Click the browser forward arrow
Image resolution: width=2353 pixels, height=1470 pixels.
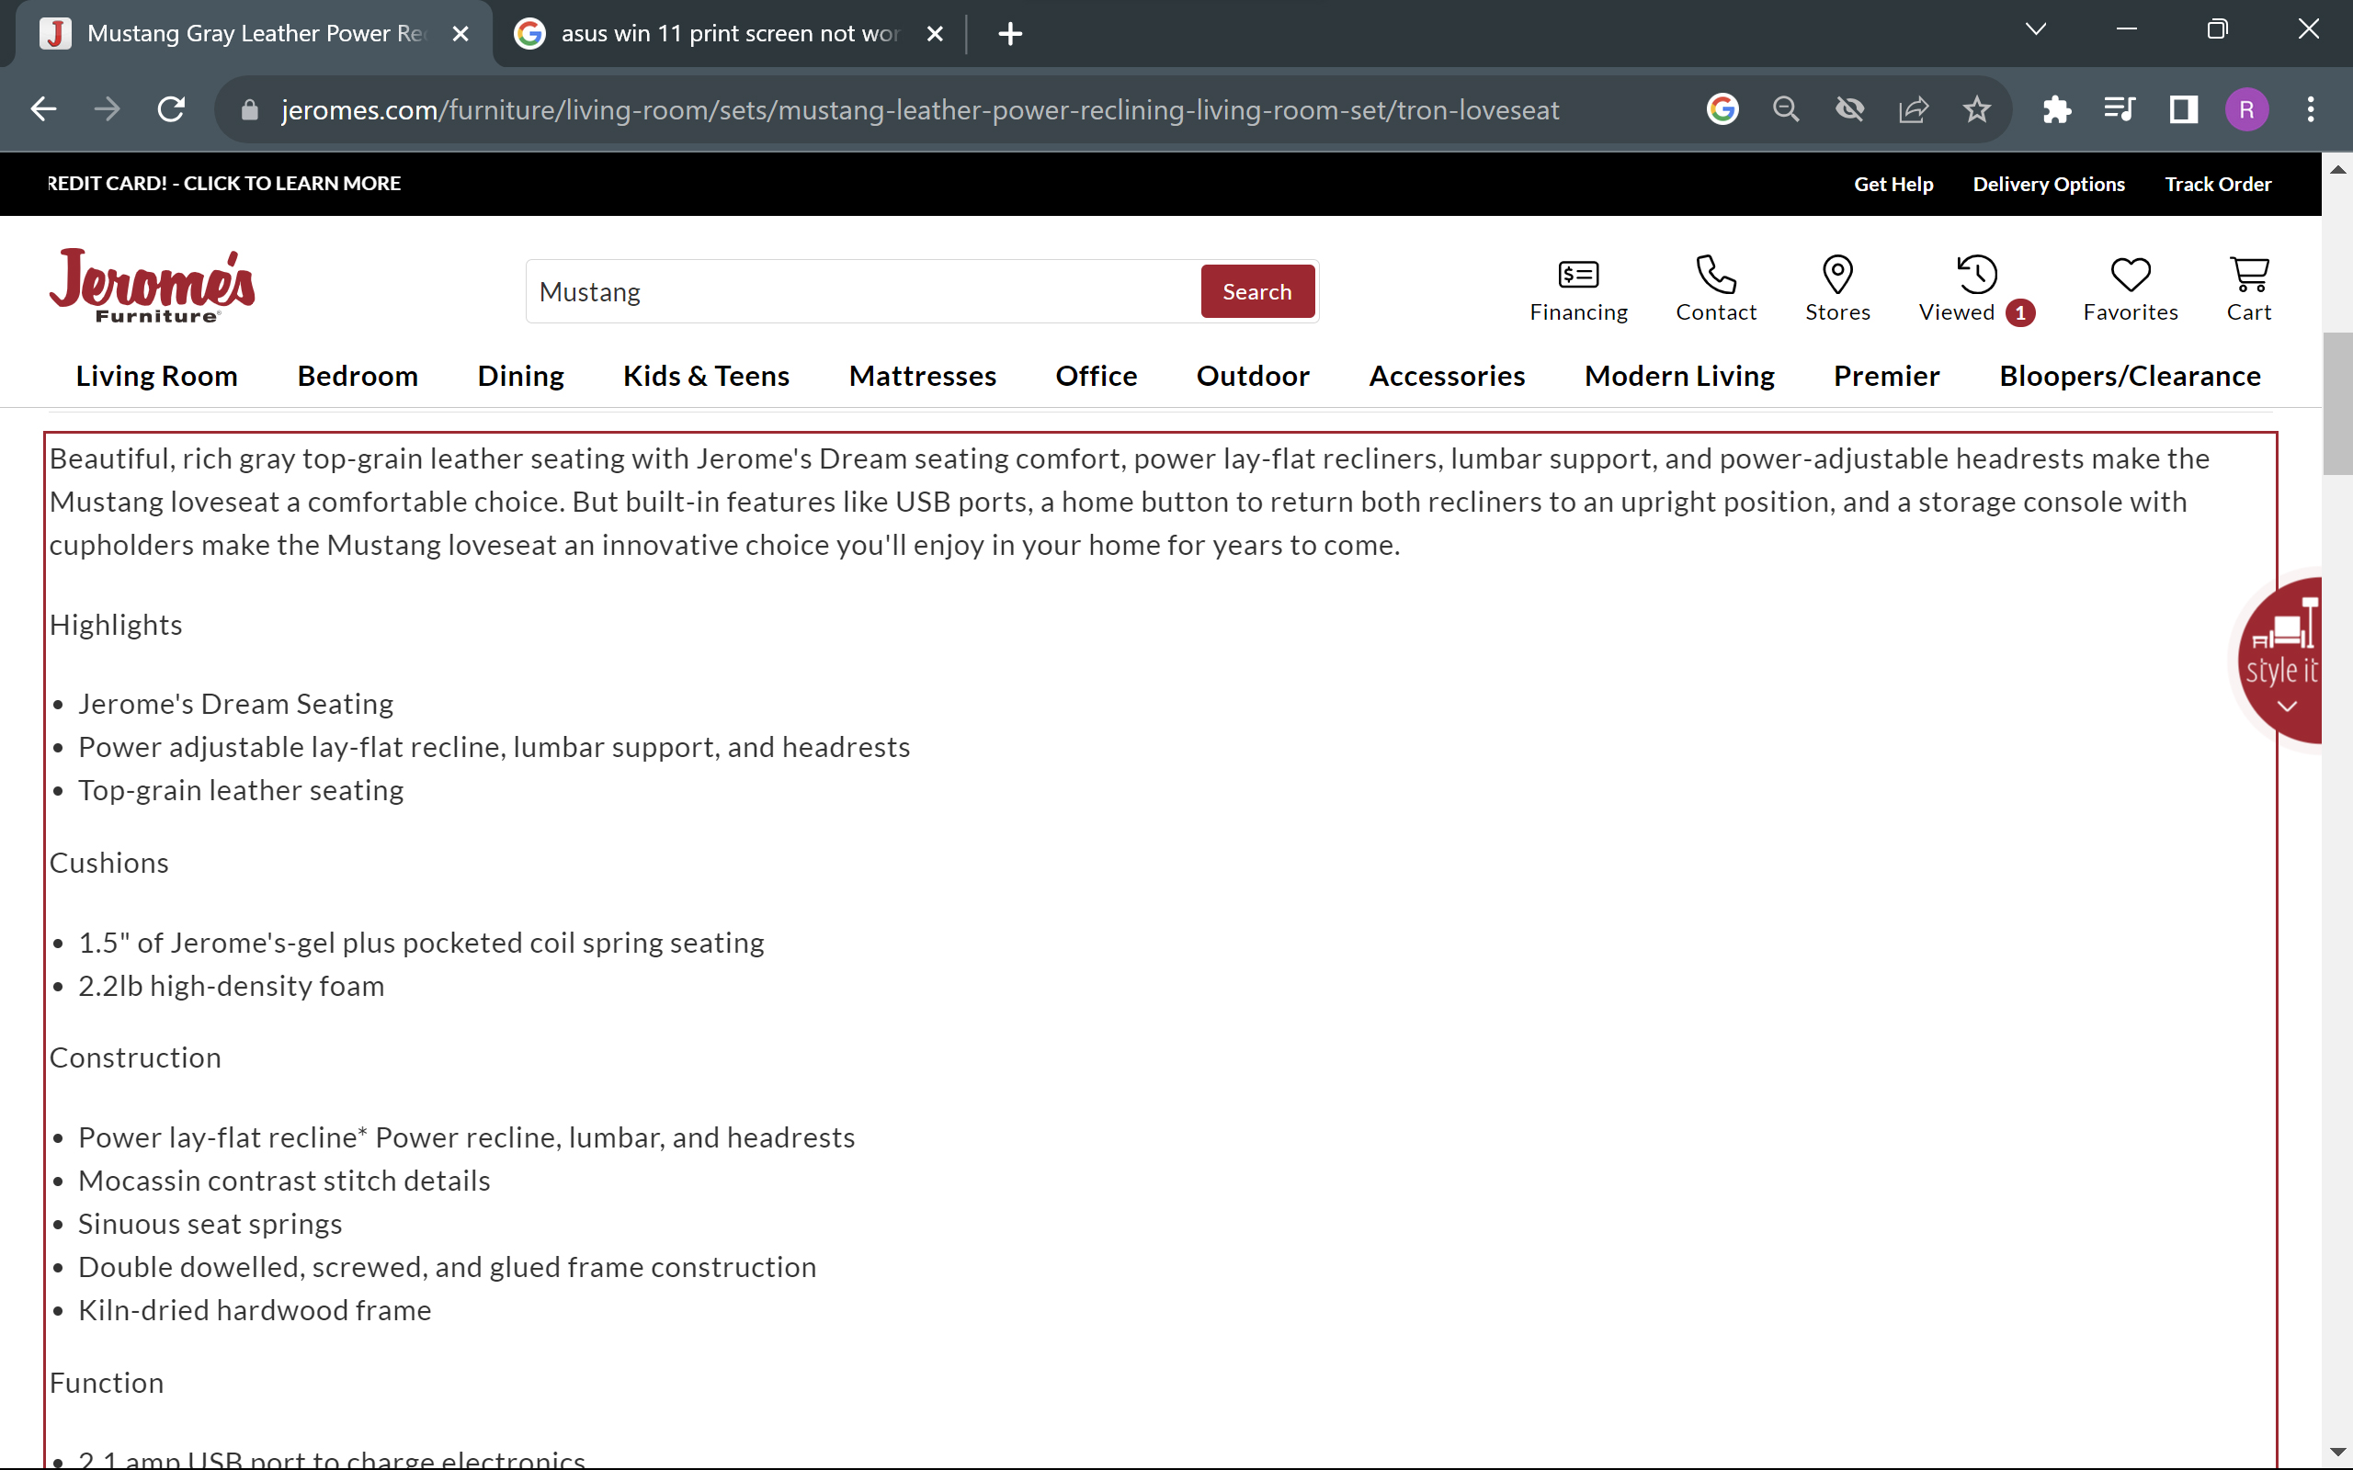coord(107,110)
